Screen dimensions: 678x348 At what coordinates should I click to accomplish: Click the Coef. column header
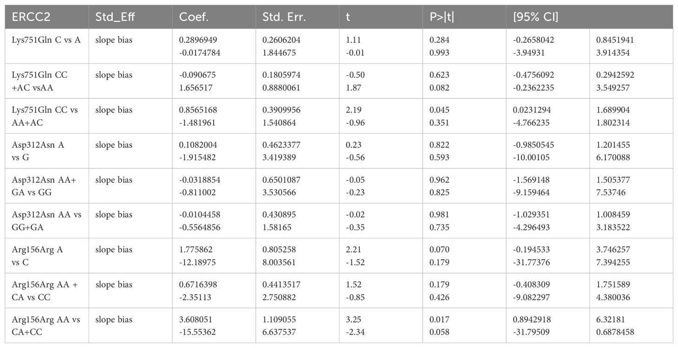coord(193,17)
